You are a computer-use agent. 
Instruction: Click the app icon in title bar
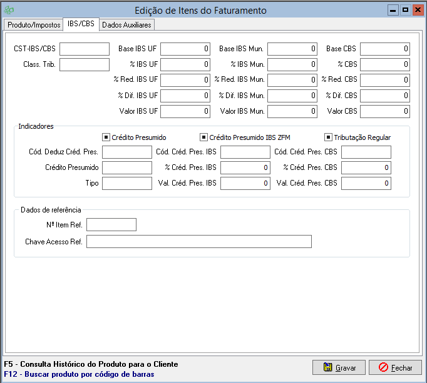tap(9, 10)
